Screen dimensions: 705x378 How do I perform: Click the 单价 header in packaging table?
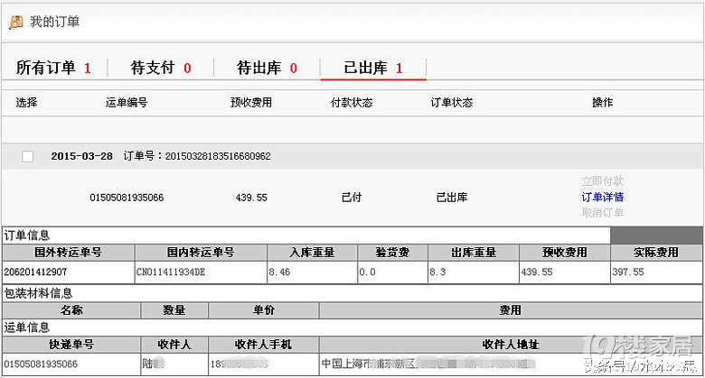click(264, 310)
